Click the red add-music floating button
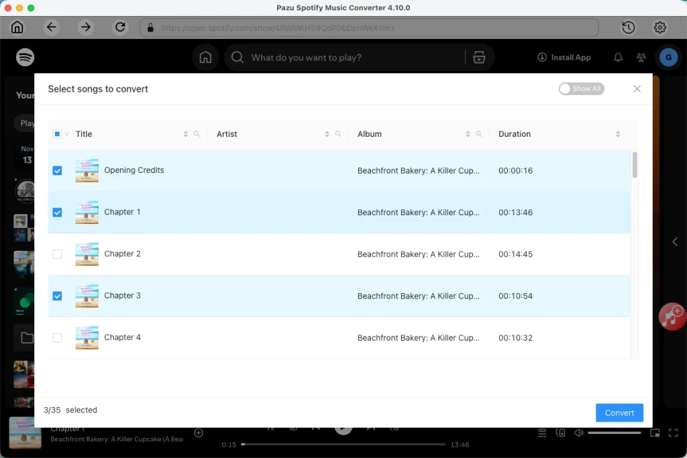Screen dimensions: 687x458 click(672, 316)
